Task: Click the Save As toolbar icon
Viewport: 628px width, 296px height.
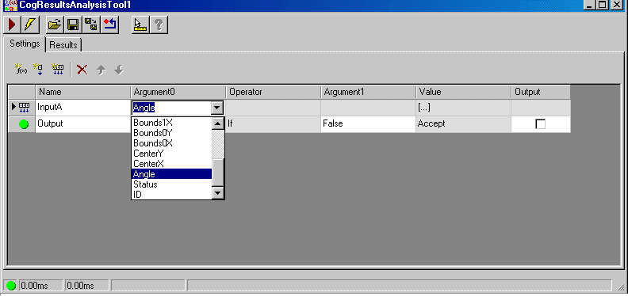Action: click(91, 25)
